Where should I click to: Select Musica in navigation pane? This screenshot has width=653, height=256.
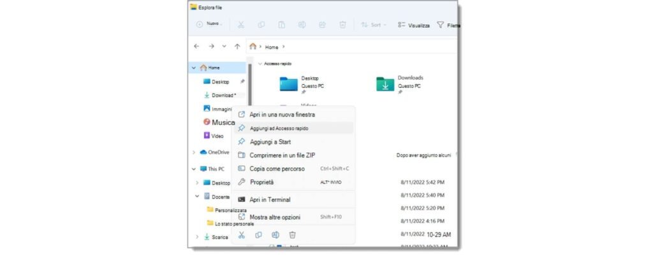pyautogui.click(x=219, y=122)
